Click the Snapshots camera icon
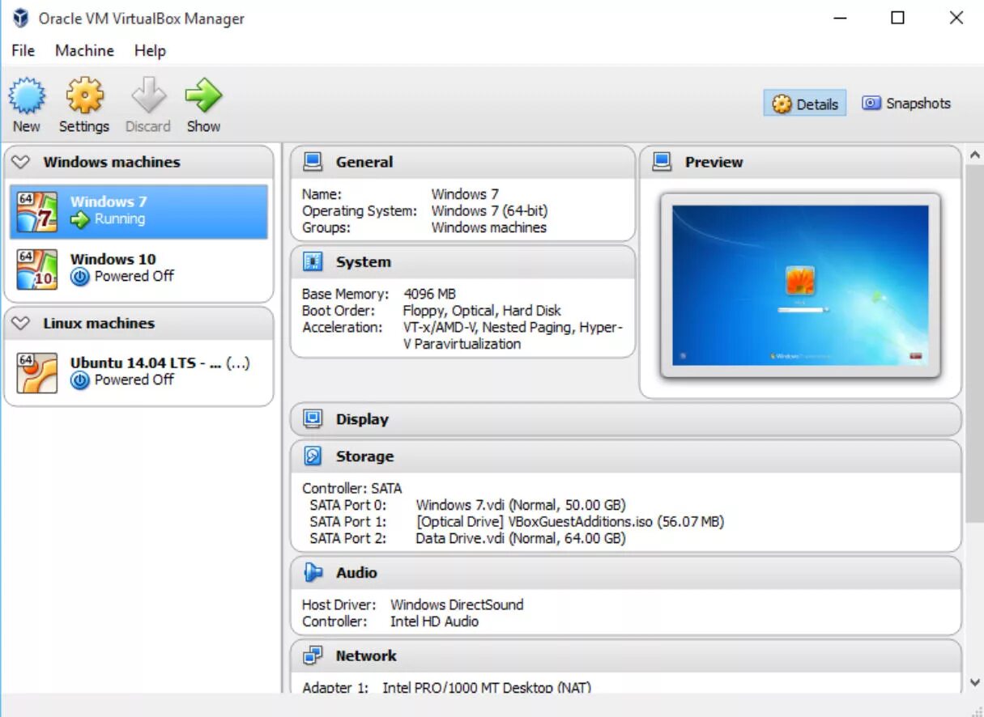This screenshot has width=984, height=717. [871, 104]
